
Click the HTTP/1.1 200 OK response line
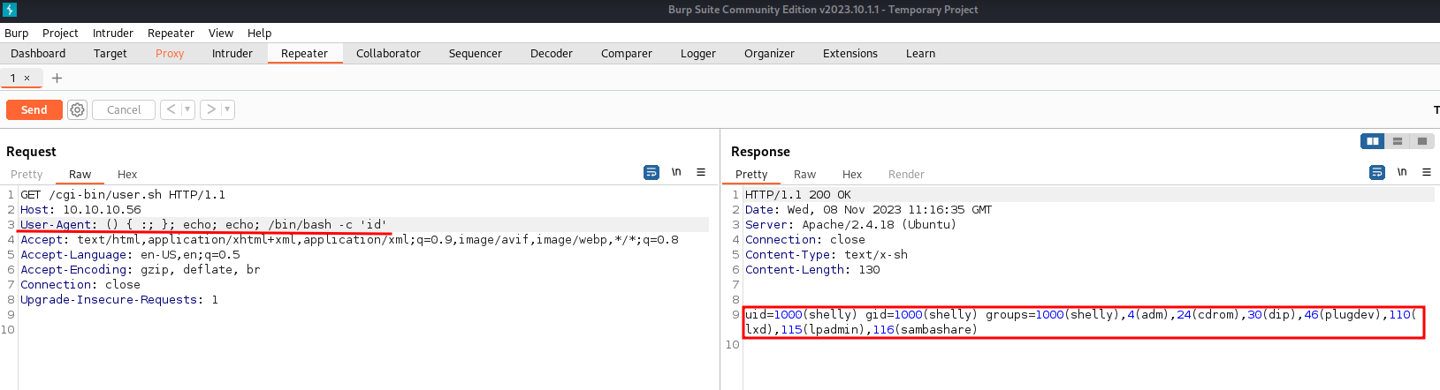pos(797,194)
